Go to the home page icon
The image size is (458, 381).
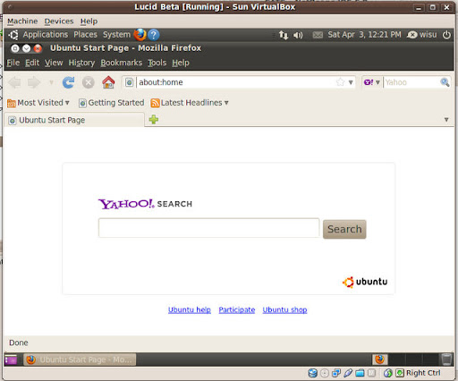point(108,82)
